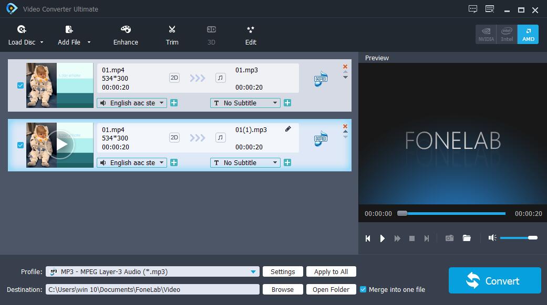This screenshot has height=305, width=547.
Task: Toggle NVIDIA acceleration button
Action: tap(486, 34)
